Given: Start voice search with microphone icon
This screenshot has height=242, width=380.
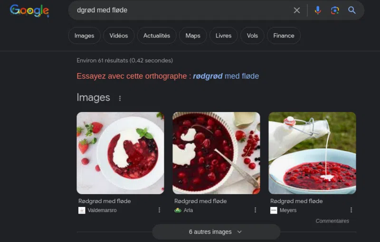Looking at the screenshot, I should (318, 10).
